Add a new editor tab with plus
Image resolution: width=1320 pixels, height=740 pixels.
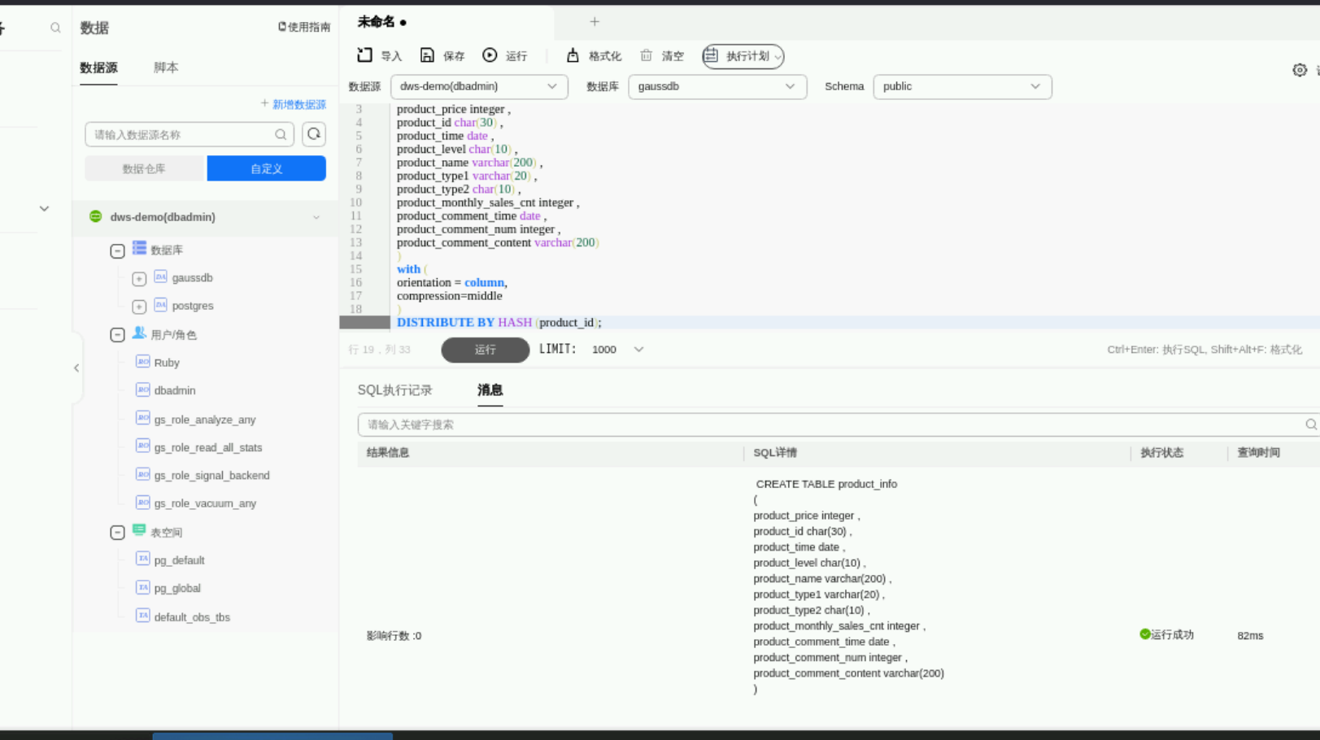tap(595, 22)
